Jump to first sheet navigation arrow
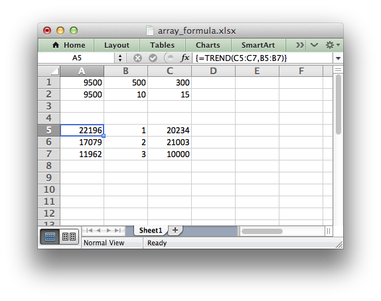 pyautogui.click(x=89, y=230)
